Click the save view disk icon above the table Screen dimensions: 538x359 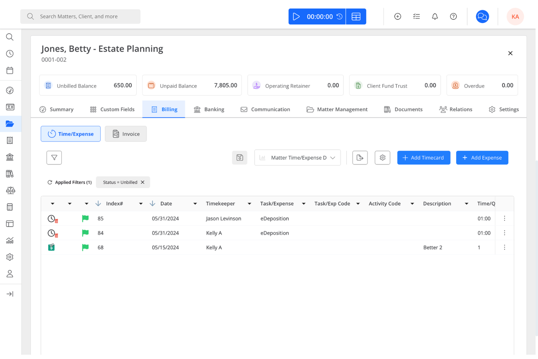(x=240, y=157)
